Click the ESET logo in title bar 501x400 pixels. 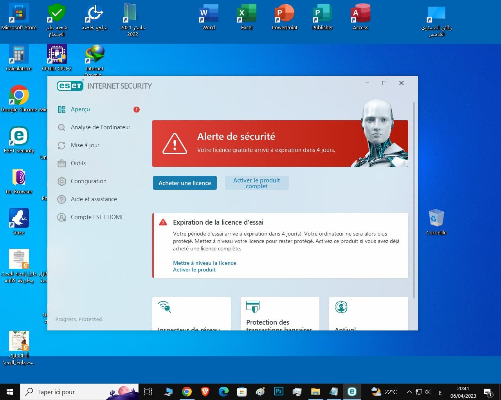click(x=70, y=86)
